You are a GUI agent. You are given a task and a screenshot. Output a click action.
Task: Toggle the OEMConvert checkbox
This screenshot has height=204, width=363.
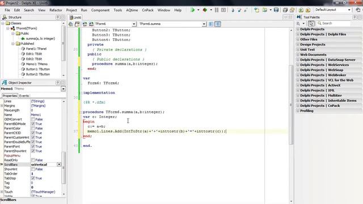pos(33,120)
